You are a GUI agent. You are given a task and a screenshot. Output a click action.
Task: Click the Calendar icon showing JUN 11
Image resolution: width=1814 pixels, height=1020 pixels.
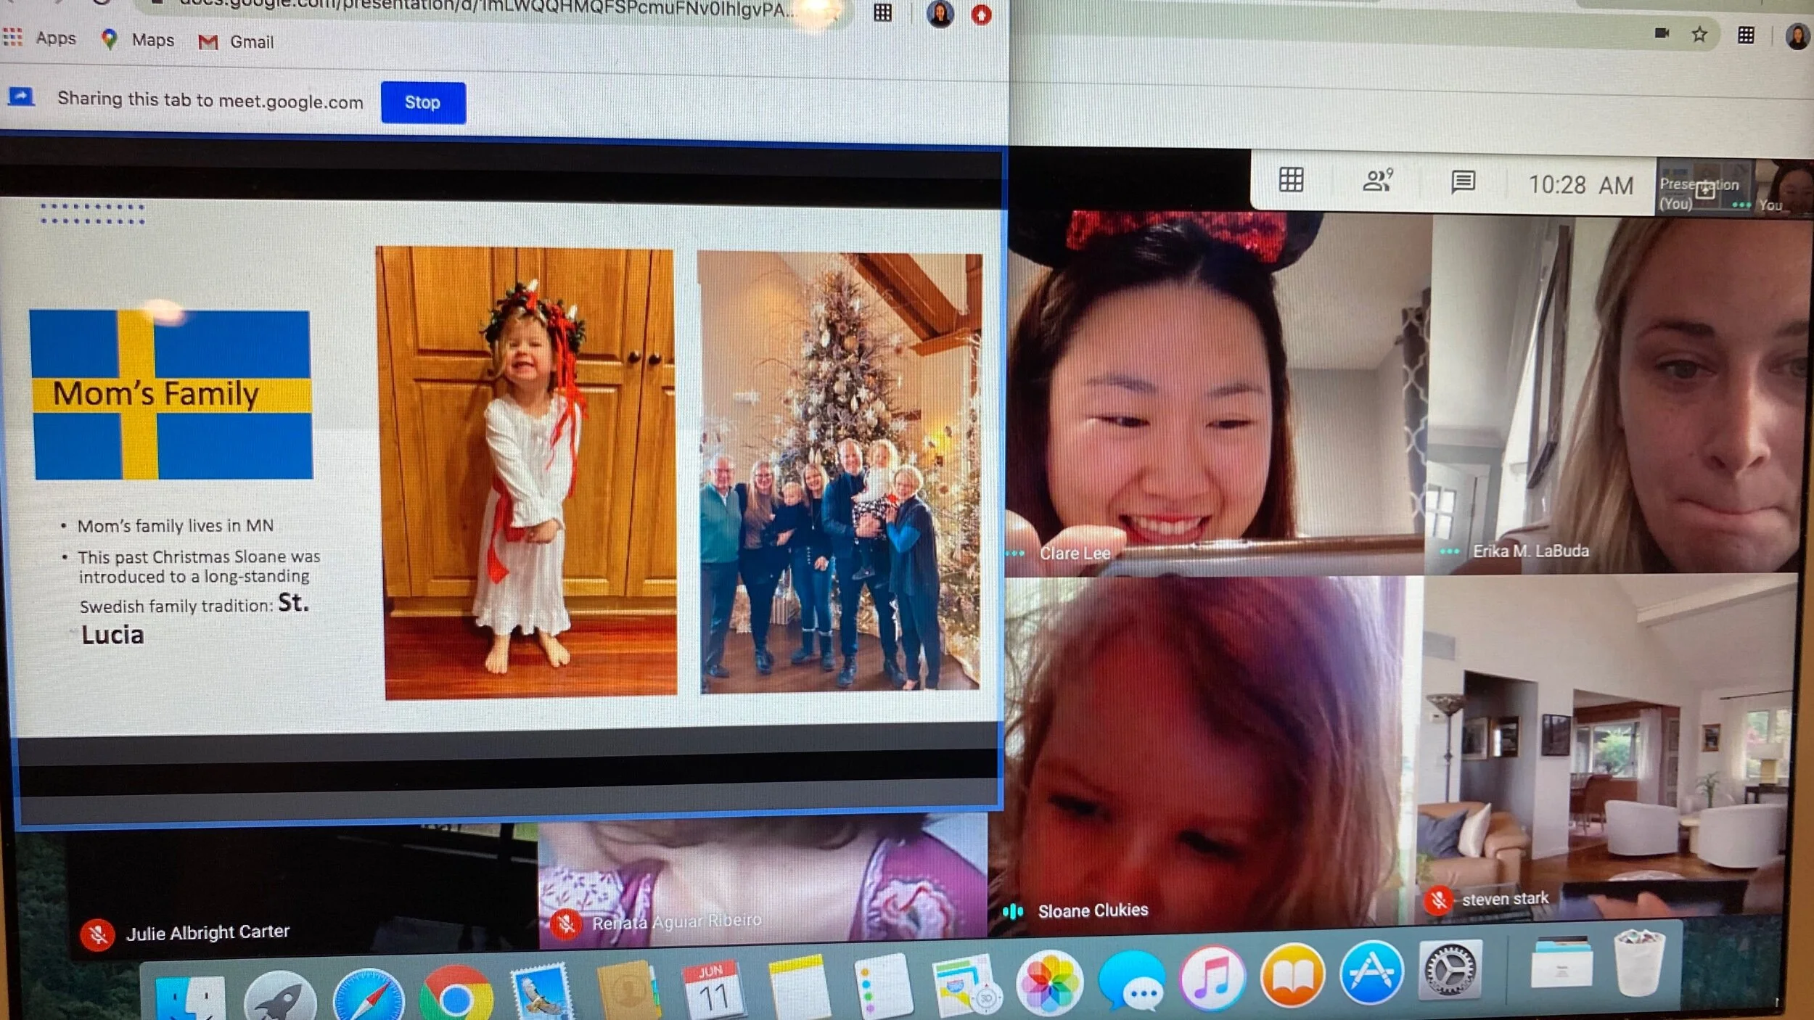(x=713, y=990)
